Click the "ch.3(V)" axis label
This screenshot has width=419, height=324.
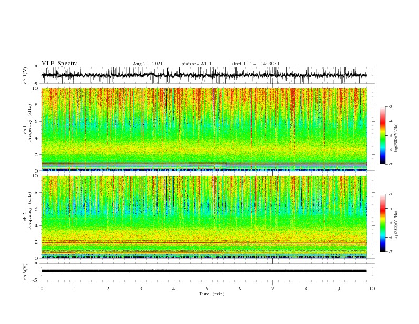(x=25, y=272)
